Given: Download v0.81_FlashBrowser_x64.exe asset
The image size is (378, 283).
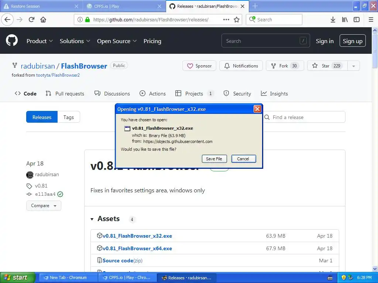Looking at the screenshot, I should click(137, 248).
